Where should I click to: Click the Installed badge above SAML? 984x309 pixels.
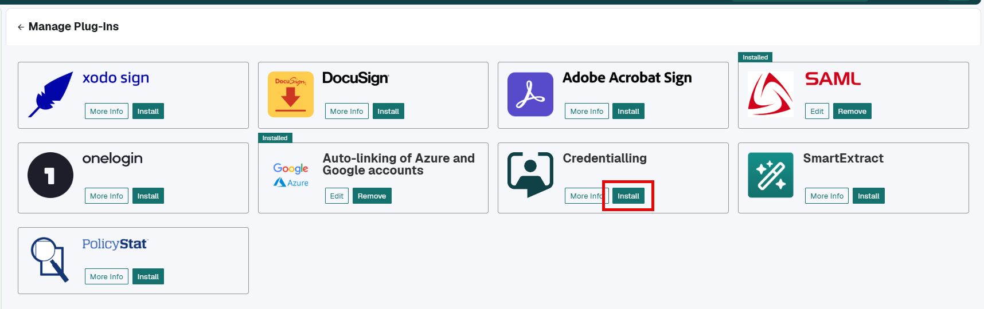coord(755,57)
